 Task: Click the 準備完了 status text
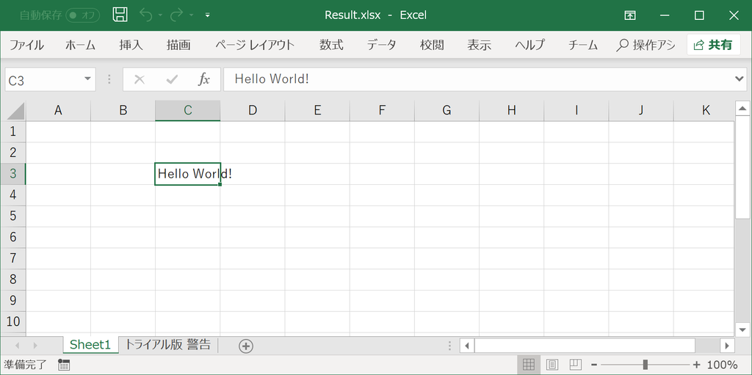26,365
